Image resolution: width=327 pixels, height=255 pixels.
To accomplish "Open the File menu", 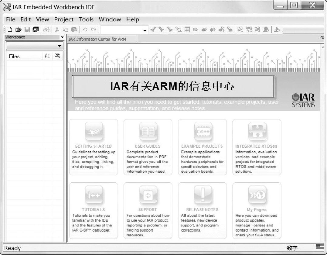I will coord(11,19).
